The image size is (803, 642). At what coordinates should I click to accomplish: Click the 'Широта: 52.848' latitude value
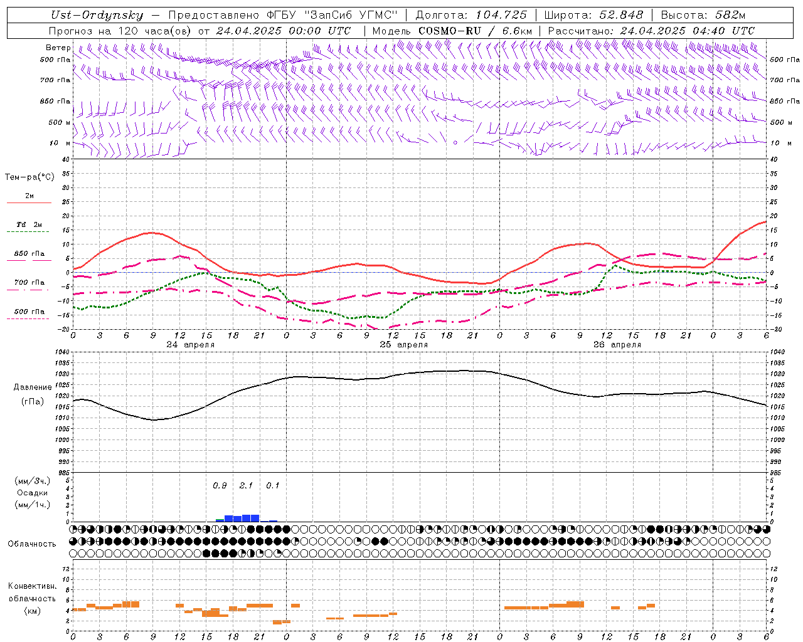click(593, 16)
